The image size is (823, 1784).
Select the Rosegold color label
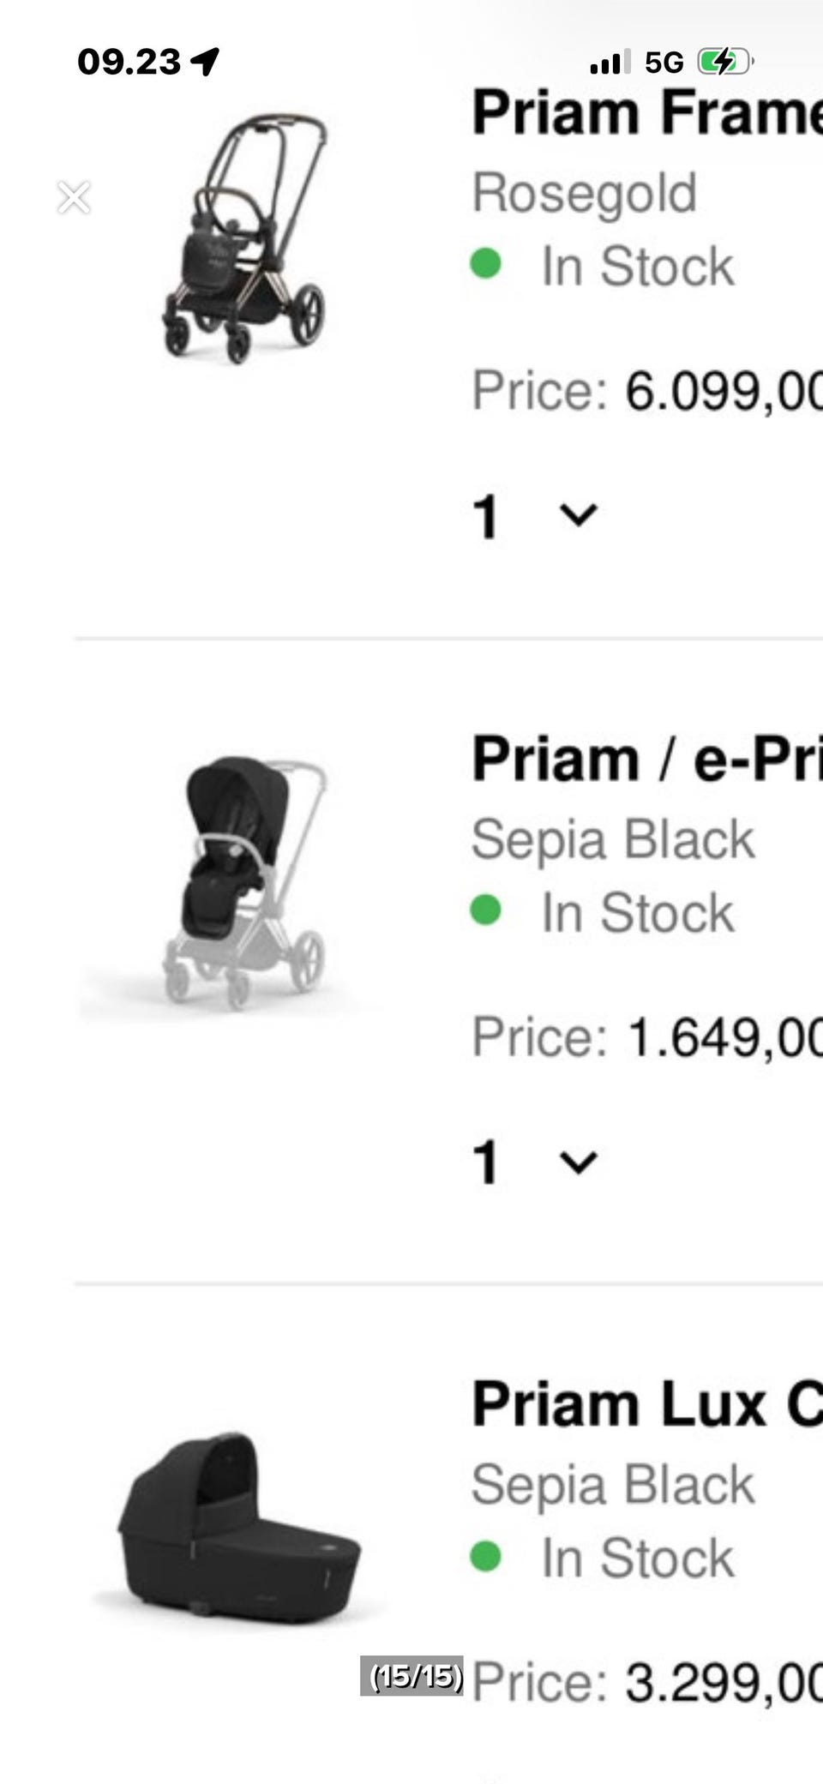click(585, 192)
